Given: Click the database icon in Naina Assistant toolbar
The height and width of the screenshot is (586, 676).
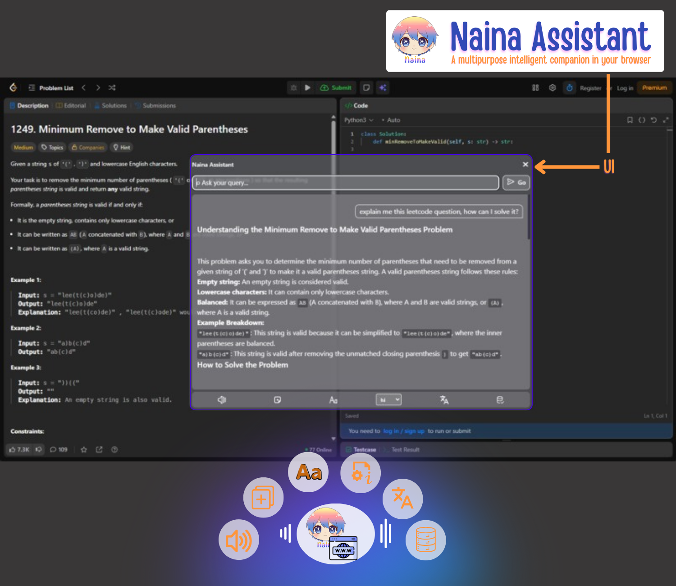Looking at the screenshot, I should pos(500,400).
